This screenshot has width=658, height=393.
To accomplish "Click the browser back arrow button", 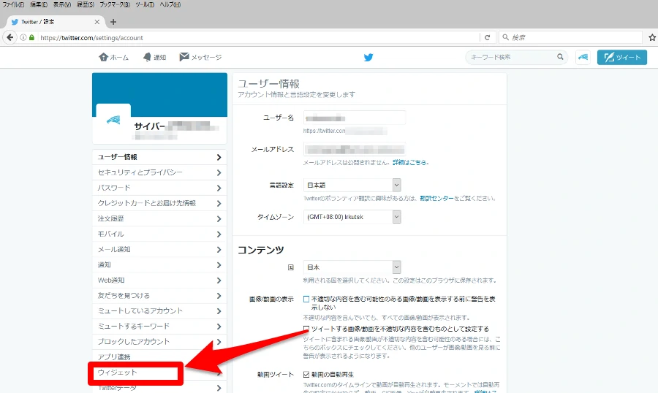I will (10, 37).
